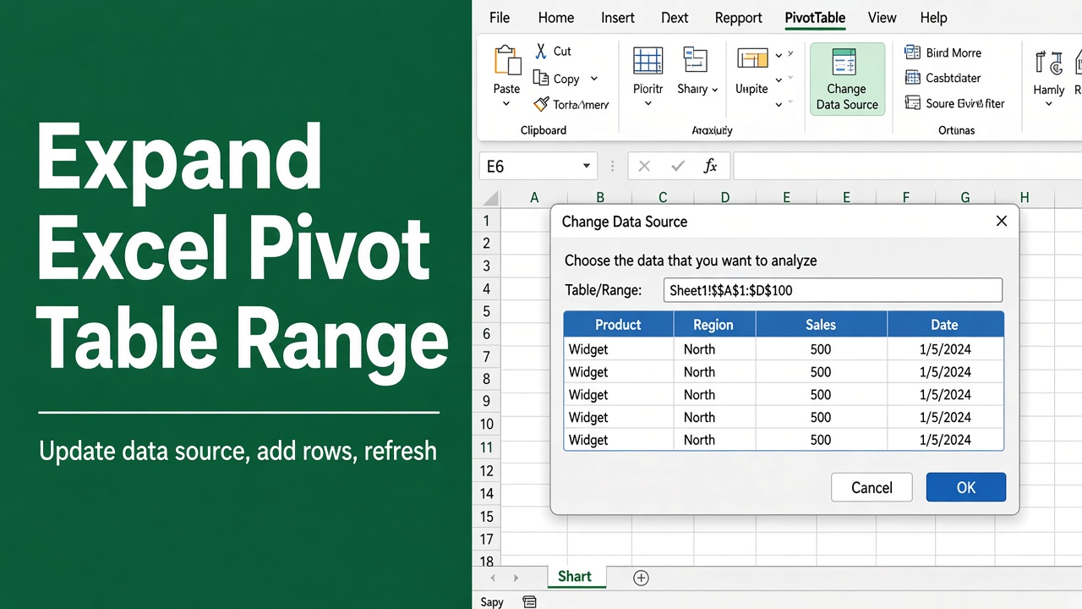Select the PivotTable tab
The image size is (1082, 609).
point(815,18)
